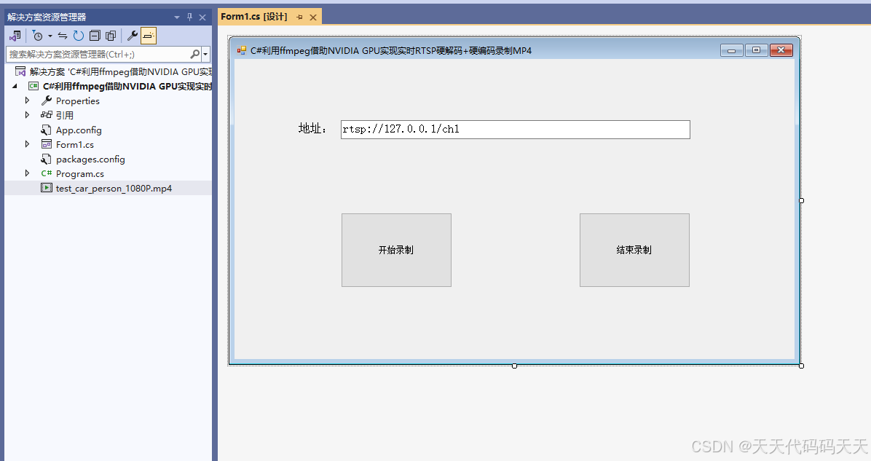The image size is (871, 461).
Task: Expand the Properties node
Action: click(27, 101)
